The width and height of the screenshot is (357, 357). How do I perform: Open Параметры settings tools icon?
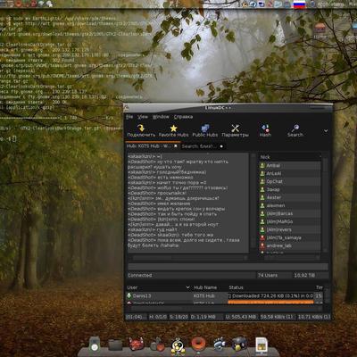coord(235,131)
